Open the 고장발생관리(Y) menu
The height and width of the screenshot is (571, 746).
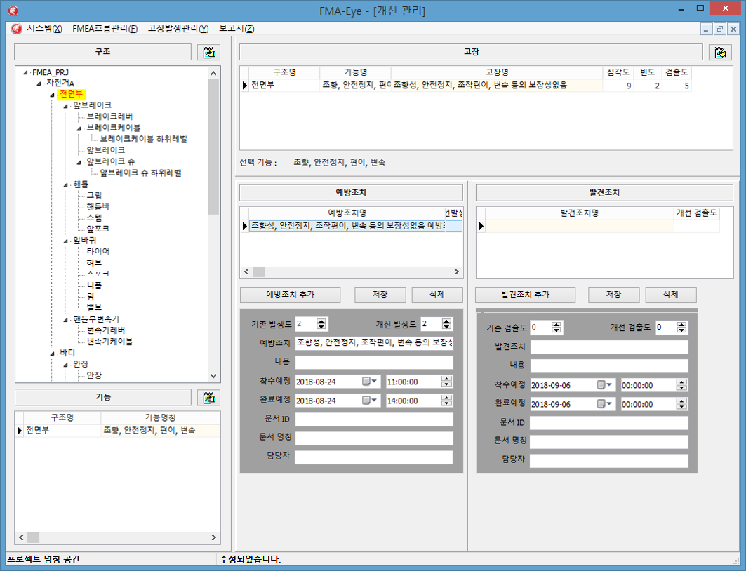[x=178, y=29]
